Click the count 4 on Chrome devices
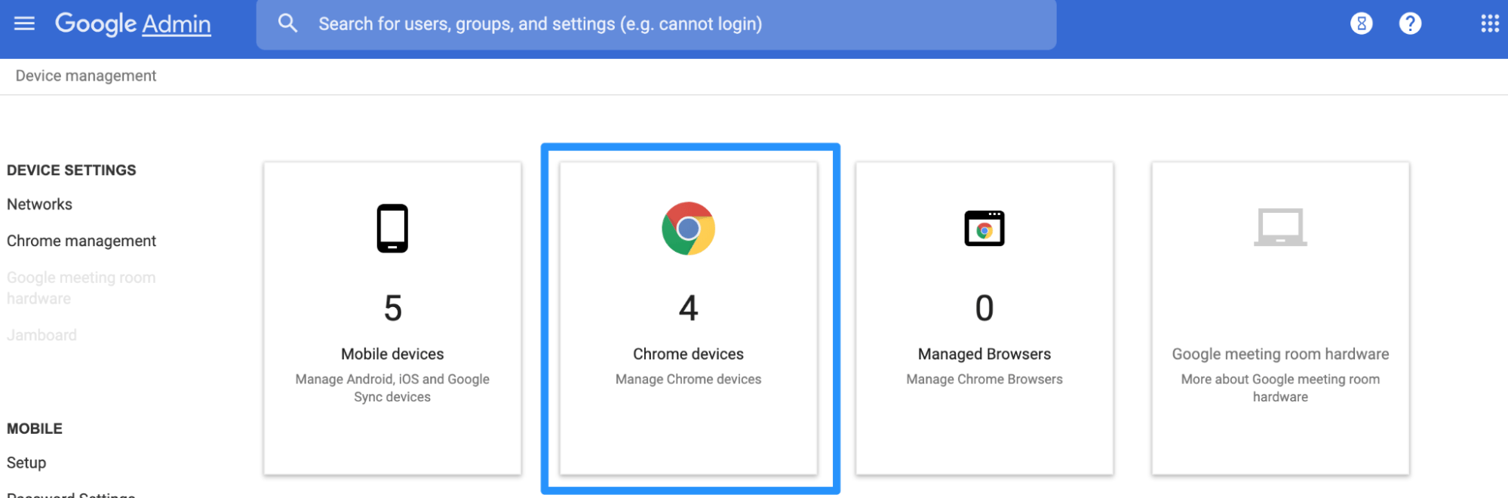Image resolution: width=1508 pixels, height=498 pixels. [x=688, y=308]
